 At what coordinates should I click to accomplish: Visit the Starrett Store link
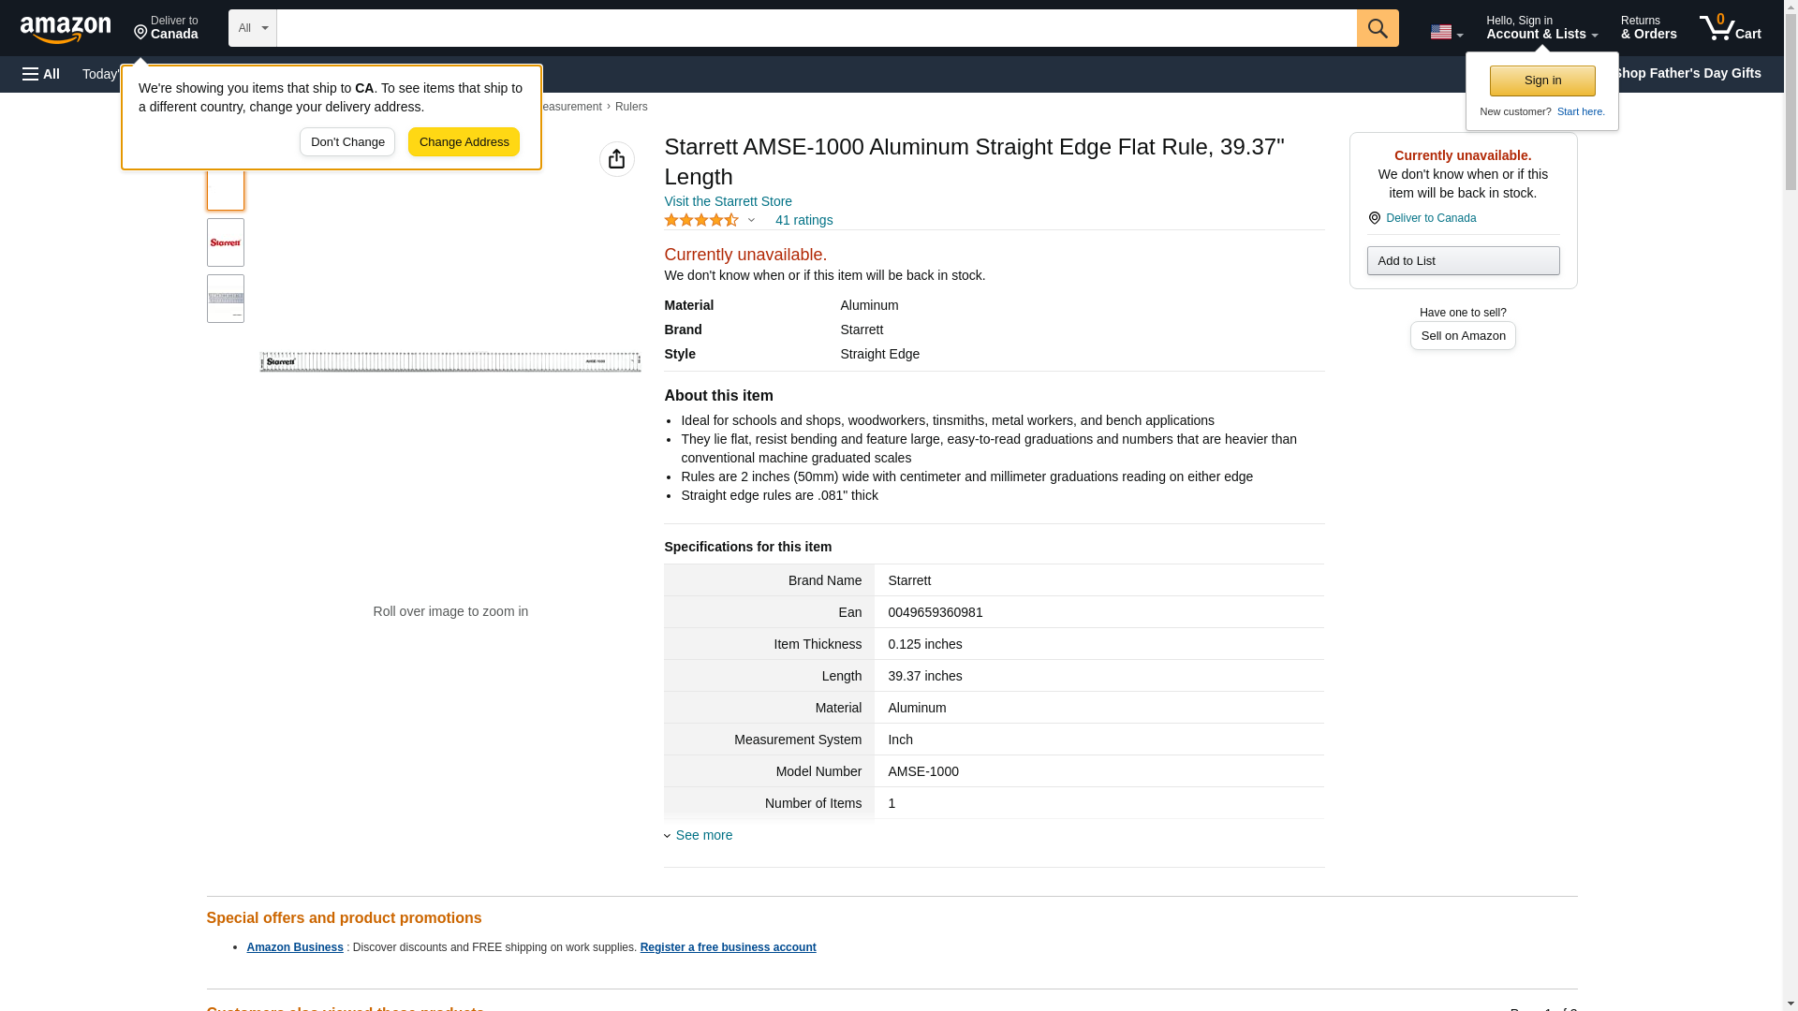728,201
